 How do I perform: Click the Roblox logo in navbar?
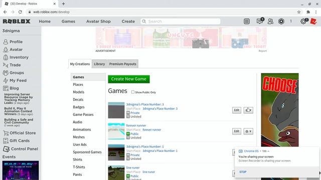[17, 21]
